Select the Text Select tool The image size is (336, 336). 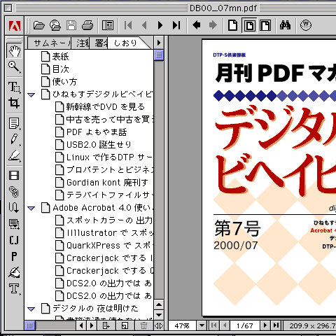[14, 87]
